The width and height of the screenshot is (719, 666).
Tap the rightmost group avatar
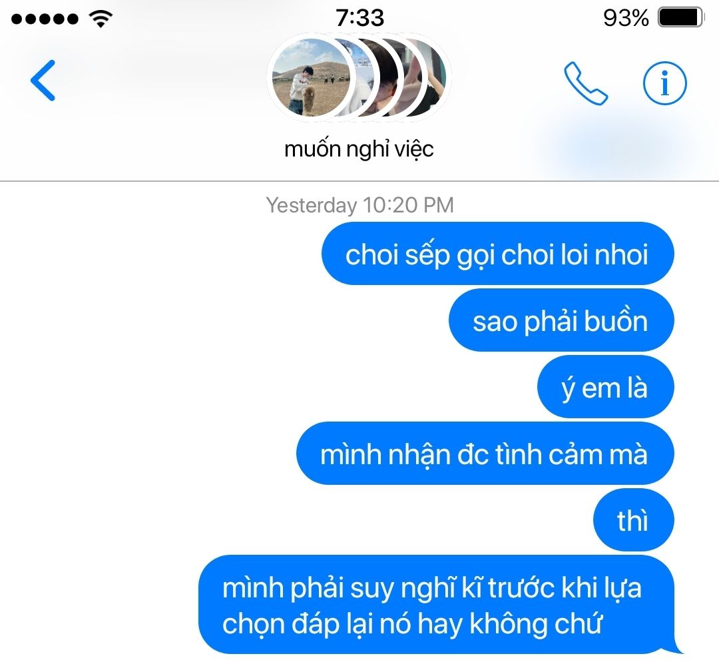click(x=425, y=77)
